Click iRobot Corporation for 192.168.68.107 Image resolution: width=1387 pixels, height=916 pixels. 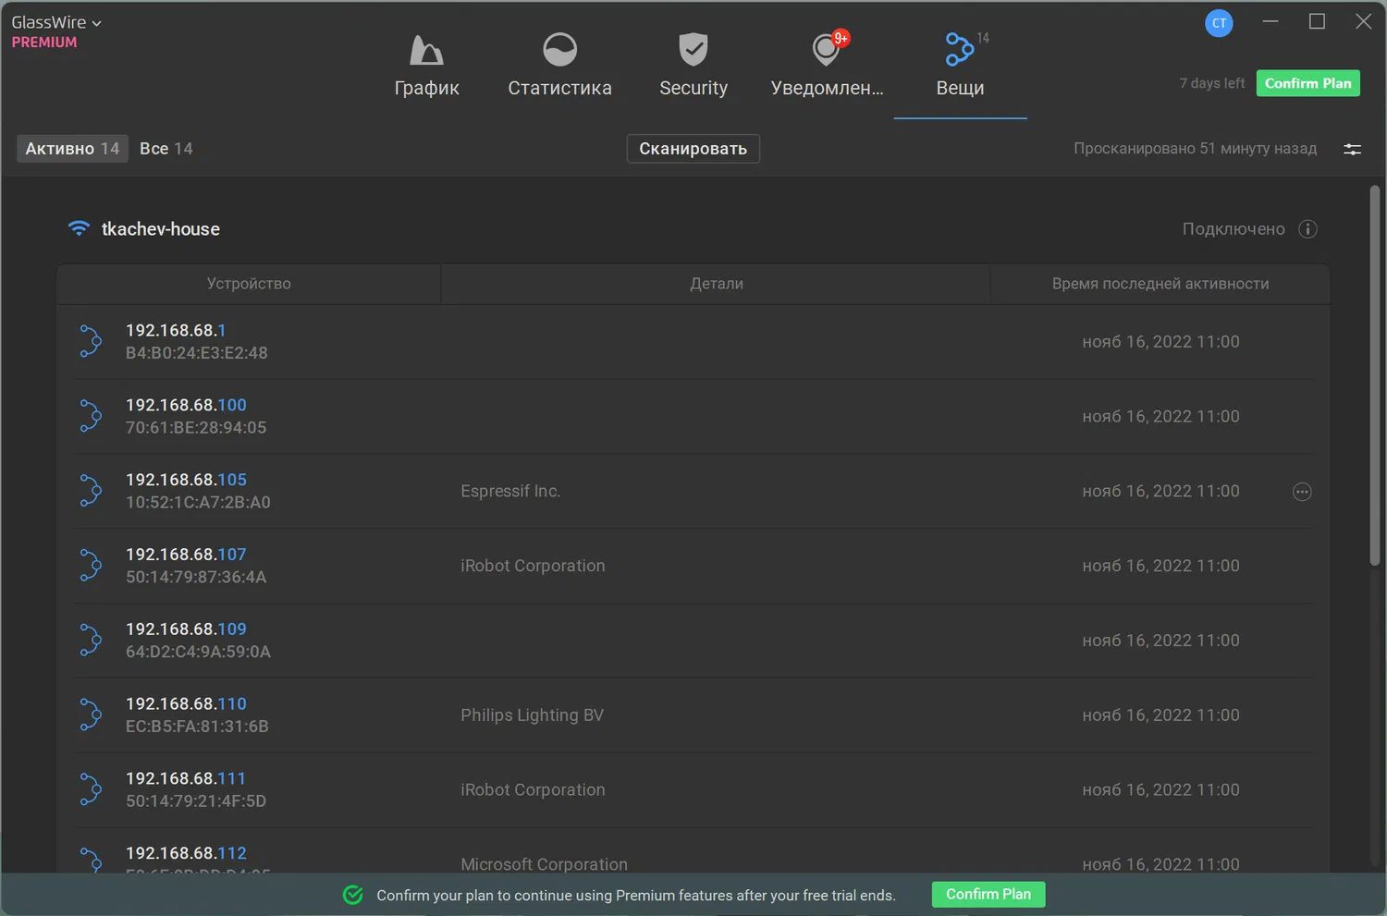pos(533,566)
